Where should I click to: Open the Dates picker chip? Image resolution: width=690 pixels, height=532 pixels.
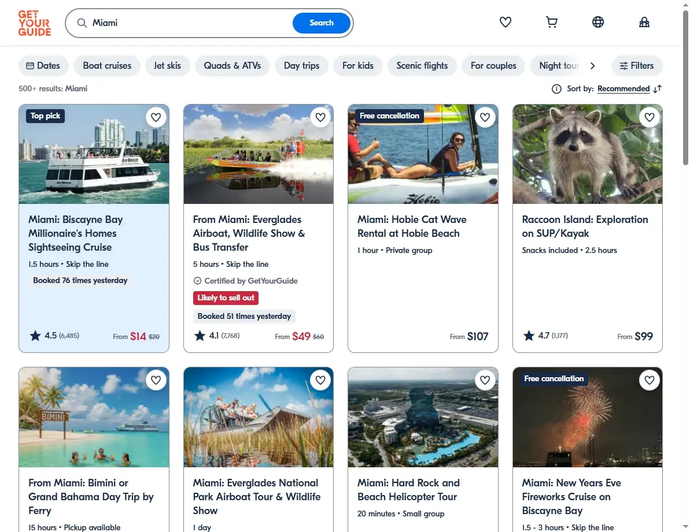[x=43, y=66]
